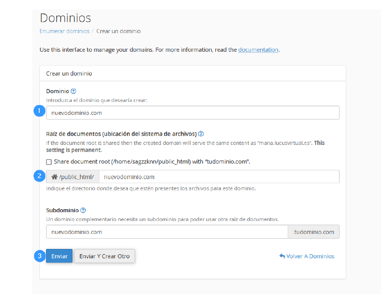381x294 pixels.
Task: Open Enumerar dominios breadcrumb link
Action: pos(64,31)
